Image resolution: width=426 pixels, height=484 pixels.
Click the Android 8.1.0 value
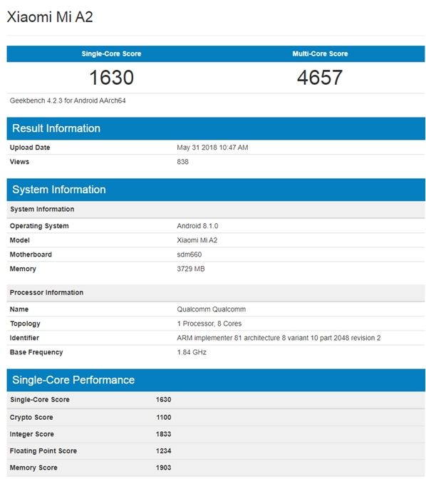coord(197,226)
